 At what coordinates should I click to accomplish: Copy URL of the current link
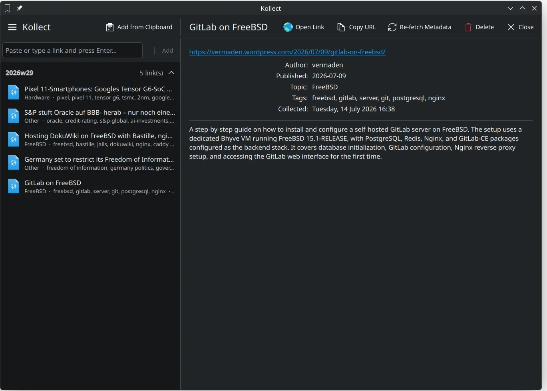tap(356, 27)
